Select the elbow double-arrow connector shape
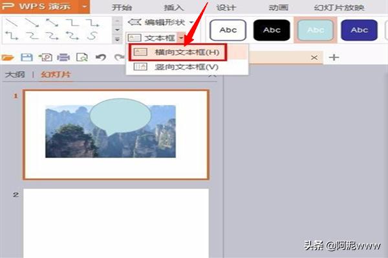The height and width of the screenshot is (258, 388). tap(12, 36)
